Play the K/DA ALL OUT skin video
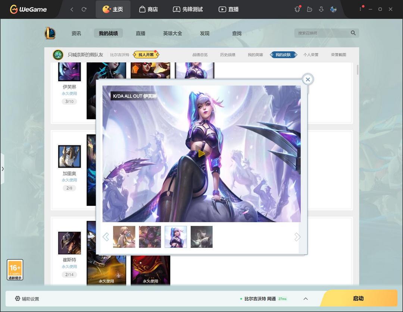403x312 pixels. click(201, 154)
